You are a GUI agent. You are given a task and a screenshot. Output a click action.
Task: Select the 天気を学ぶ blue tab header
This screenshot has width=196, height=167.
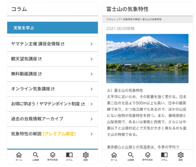(x=53, y=28)
